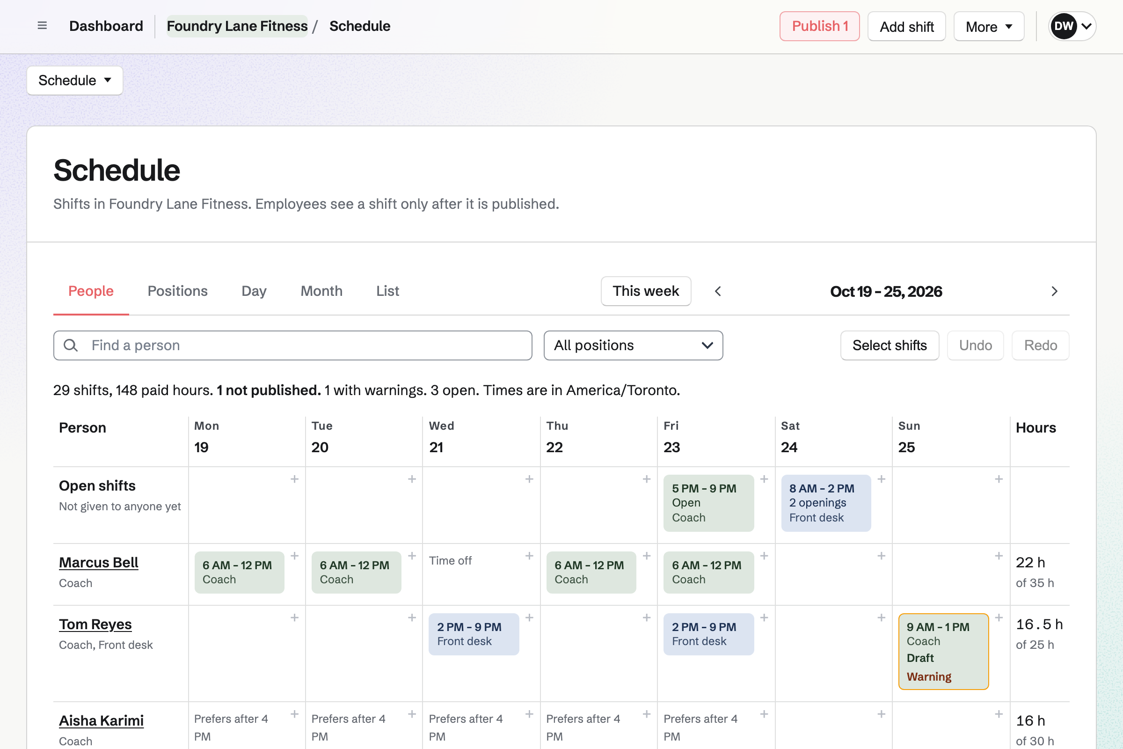
Task: Open Tom Reyes's Draft Warning Sunday shift
Action: point(943,652)
